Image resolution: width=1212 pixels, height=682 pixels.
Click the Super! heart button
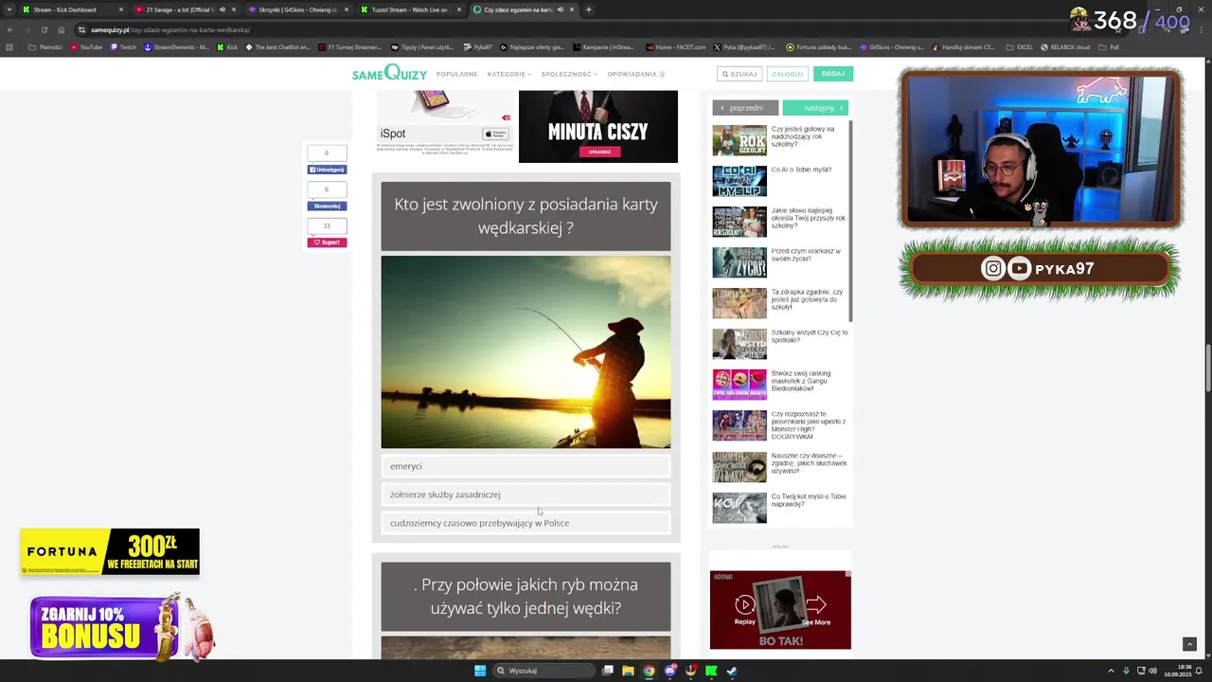coord(327,242)
